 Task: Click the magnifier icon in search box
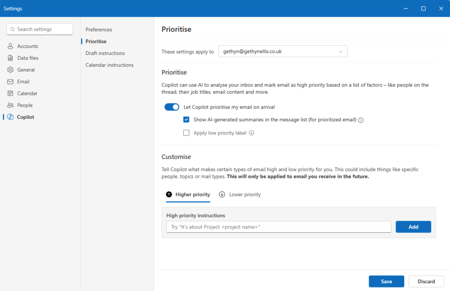tap(13, 29)
